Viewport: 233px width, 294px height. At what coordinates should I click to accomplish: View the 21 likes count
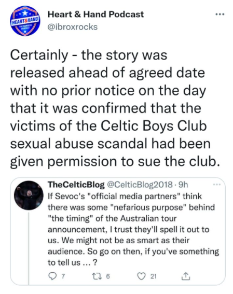tap(153, 276)
